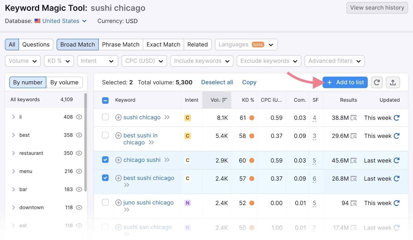Open Advanced filters dropdown
This screenshot has height=240, width=413.
coord(335,61)
